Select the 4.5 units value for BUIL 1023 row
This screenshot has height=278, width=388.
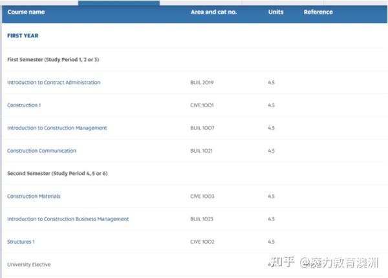(x=271, y=219)
